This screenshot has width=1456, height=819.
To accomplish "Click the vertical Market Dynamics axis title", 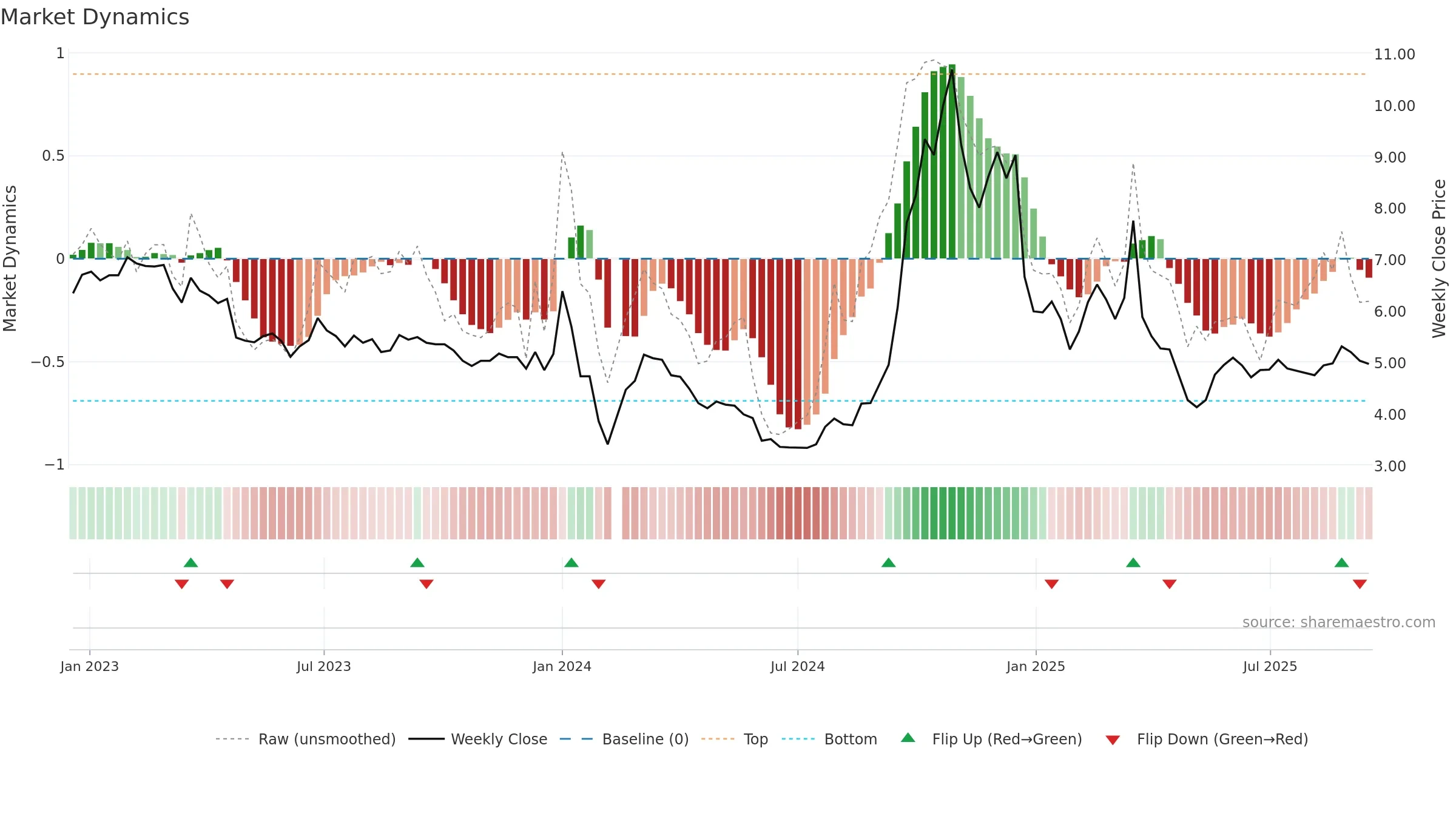I will (x=10, y=258).
